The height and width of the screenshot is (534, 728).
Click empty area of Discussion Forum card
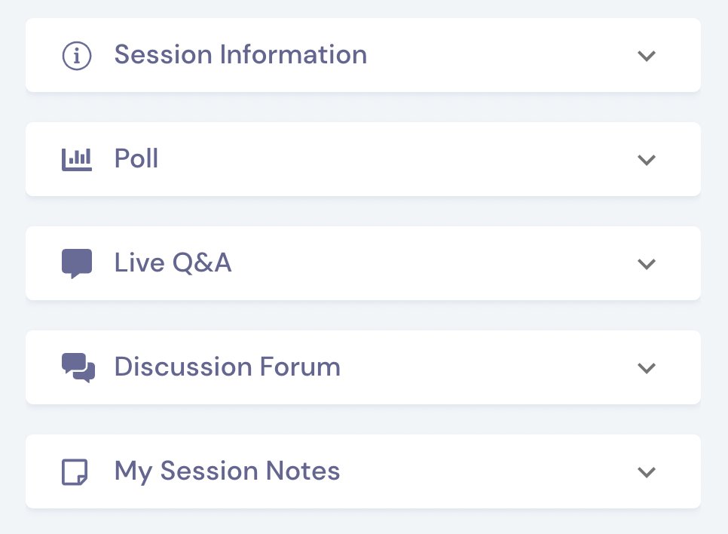pos(488,367)
